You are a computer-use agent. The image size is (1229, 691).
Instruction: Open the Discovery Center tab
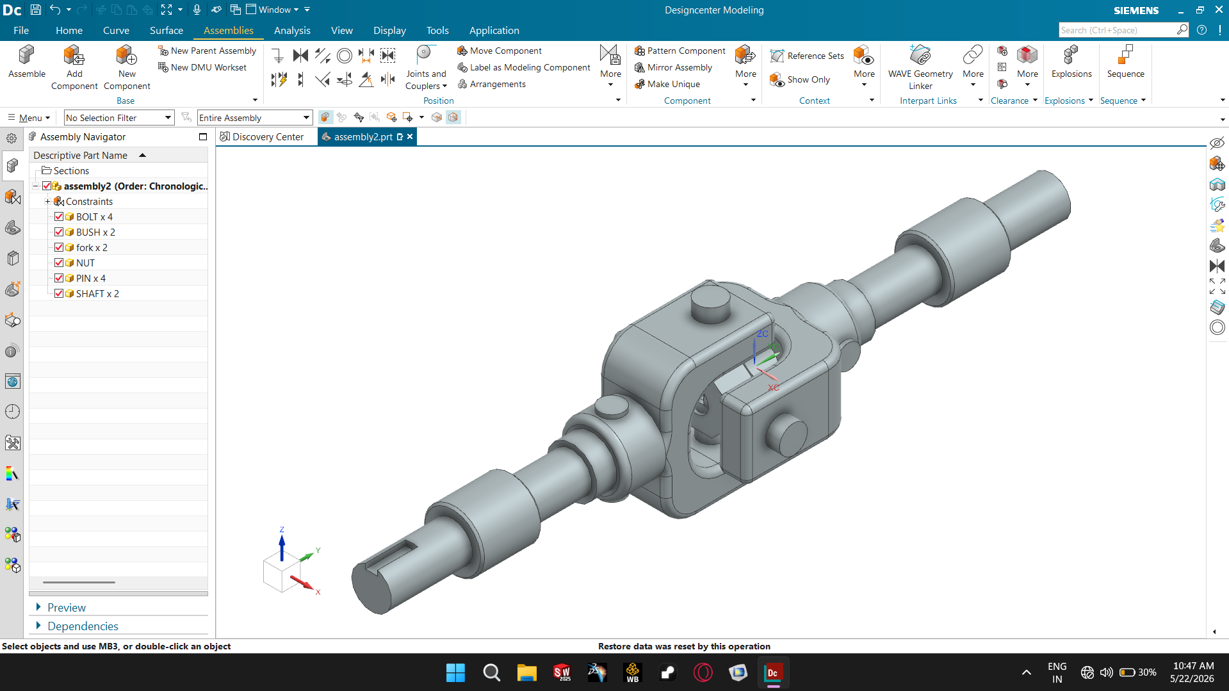262,137
